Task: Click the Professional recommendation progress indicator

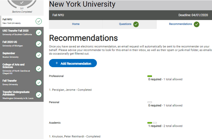Action: pyautogui.click(x=150, y=76)
